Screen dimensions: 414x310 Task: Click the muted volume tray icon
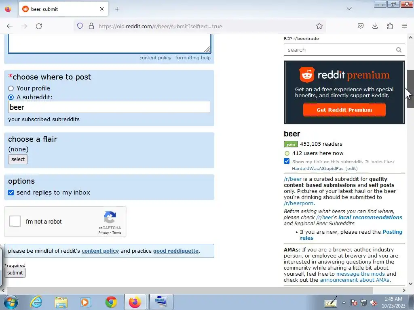[x=373, y=303]
